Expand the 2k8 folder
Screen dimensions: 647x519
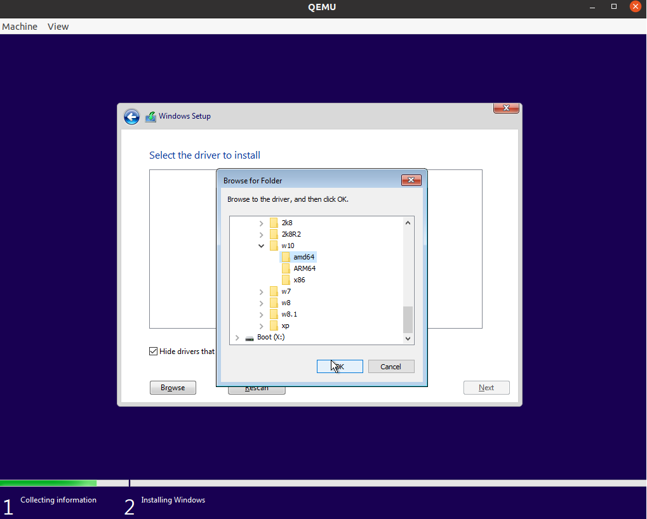(261, 223)
